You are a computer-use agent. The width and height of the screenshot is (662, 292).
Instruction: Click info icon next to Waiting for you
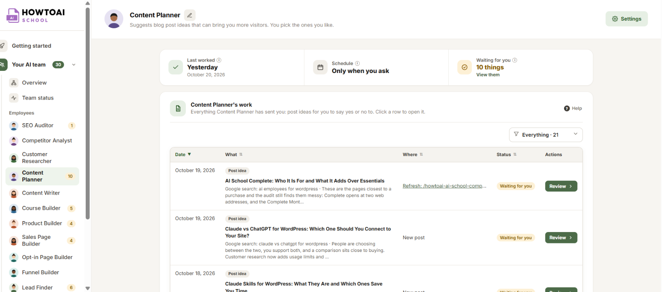pos(515,60)
